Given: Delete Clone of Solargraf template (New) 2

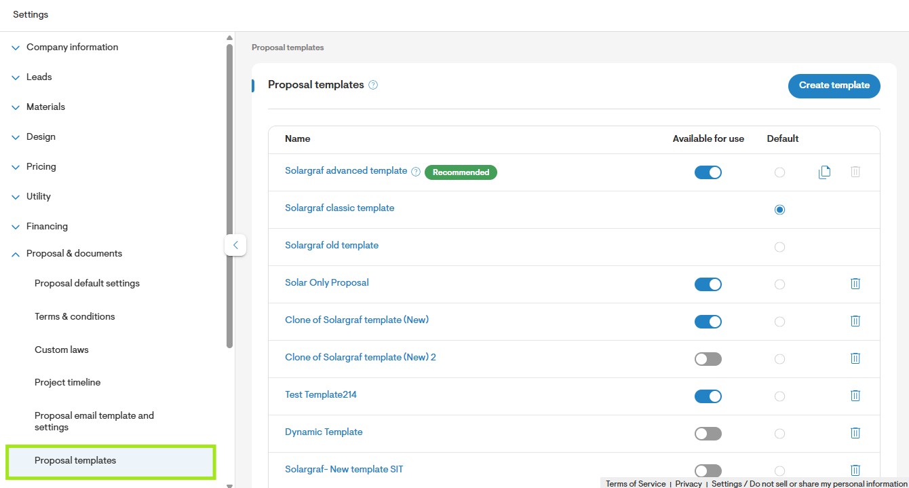Looking at the screenshot, I should (x=855, y=358).
